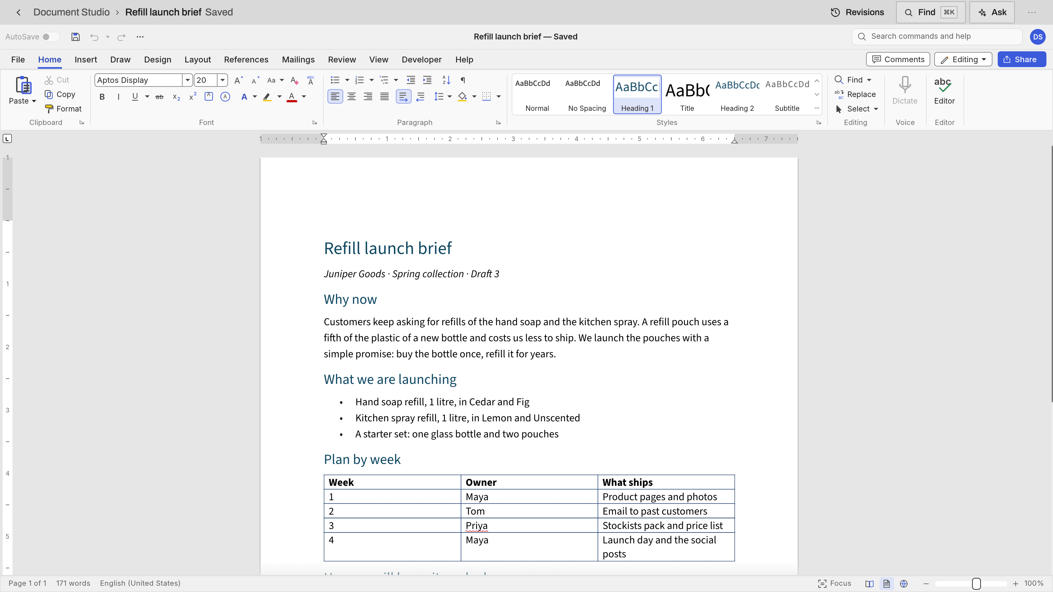Open the font name dropdown
This screenshot has width=1053, height=592.
pyautogui.click(x=187, y=80)
